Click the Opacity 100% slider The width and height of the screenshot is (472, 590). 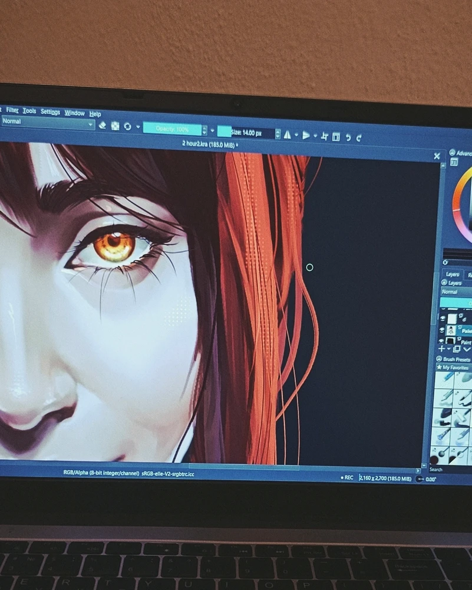(x=173, y=129)
